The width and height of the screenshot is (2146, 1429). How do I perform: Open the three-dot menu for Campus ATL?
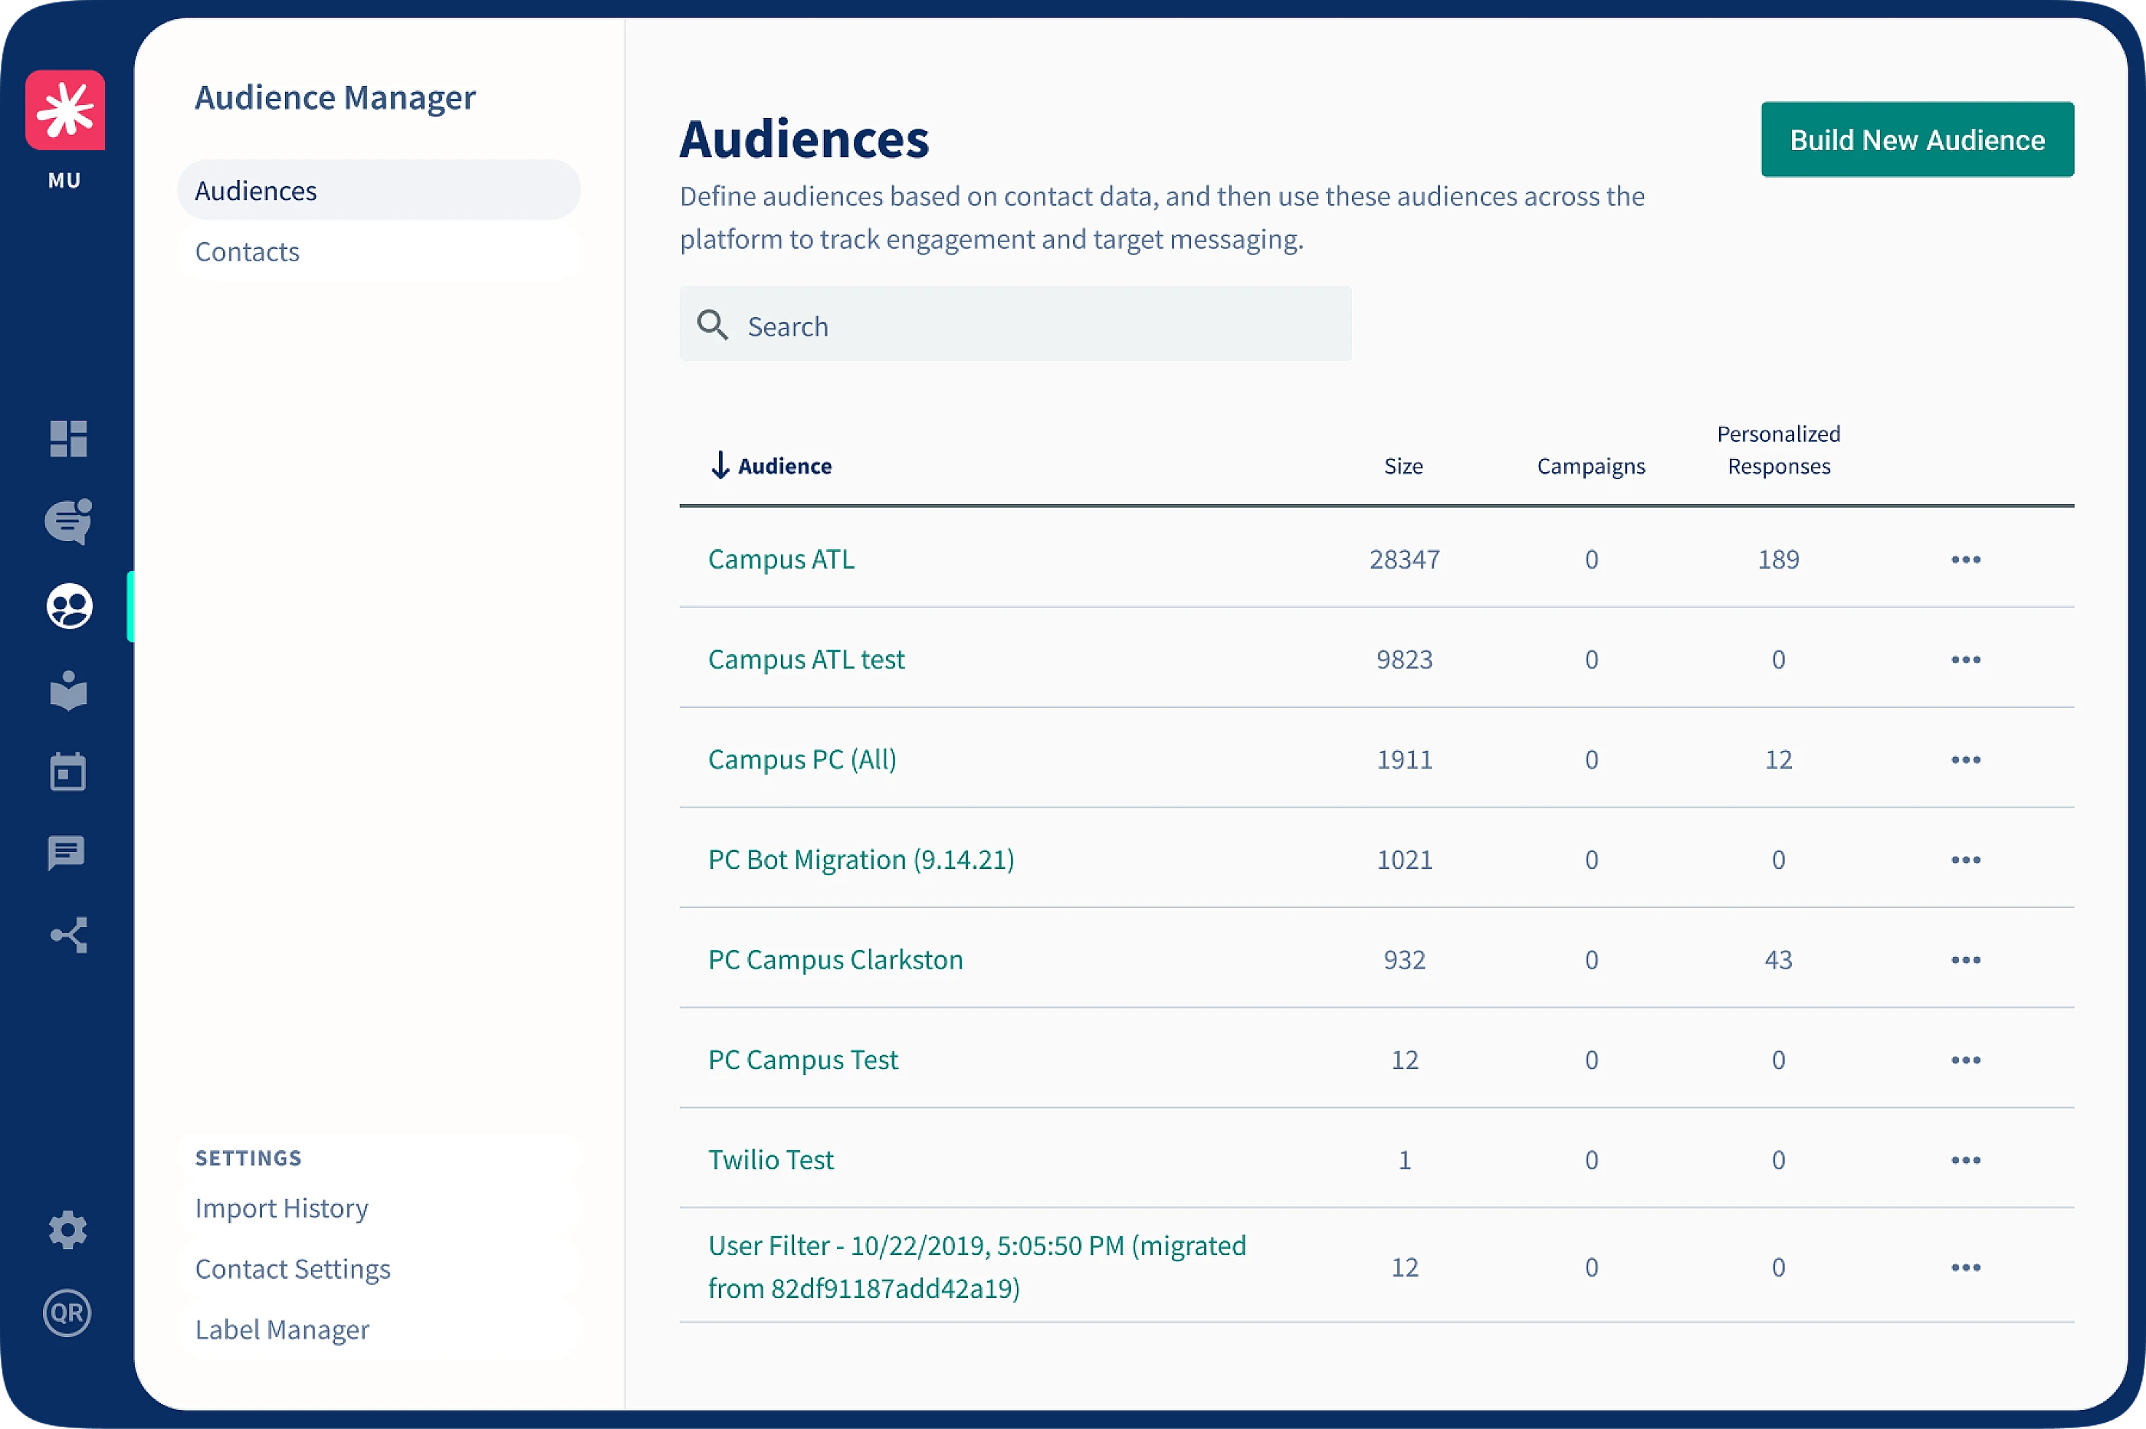[1965, 559]
